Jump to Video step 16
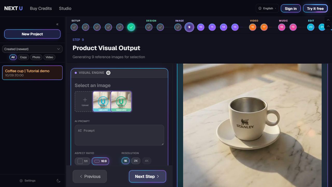332x187 pixels. coord(252,27)
